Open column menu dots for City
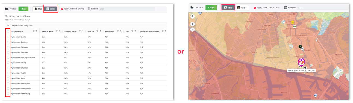The height and width of the screenshot is (103, 353). pos(135,31)
